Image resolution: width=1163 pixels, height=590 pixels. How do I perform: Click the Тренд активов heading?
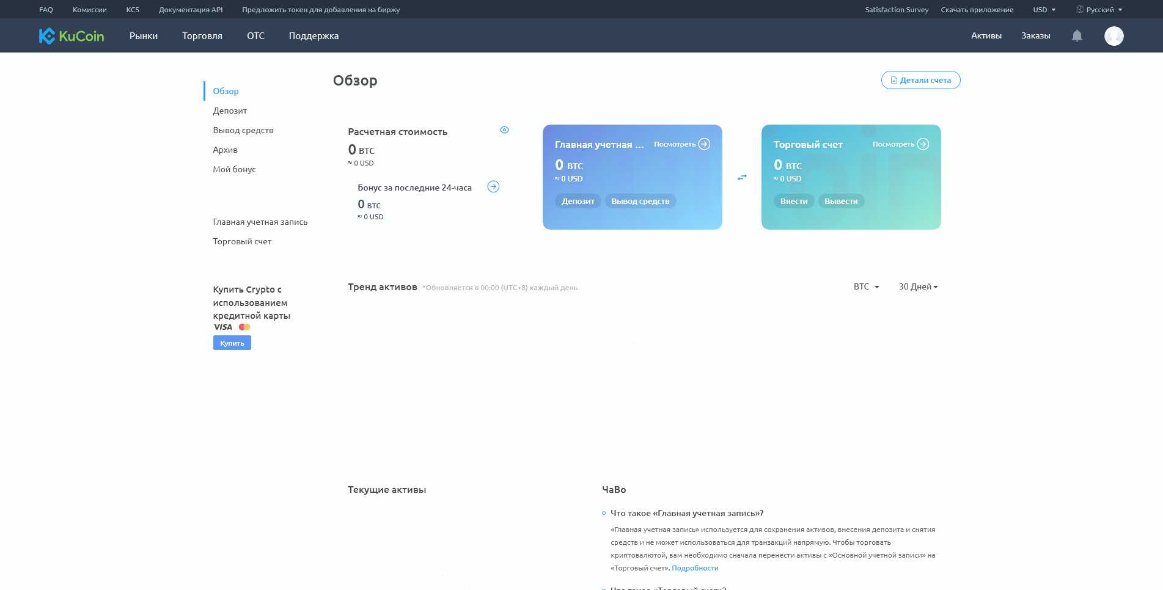tap(383, 286)
